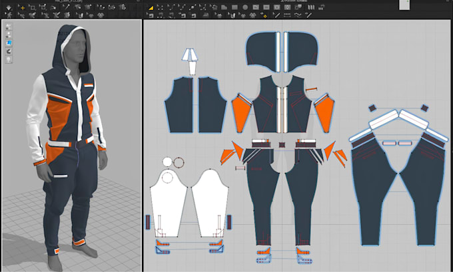453x272 pixels.
Task: Click the iron-shaped tool in 2D toolbar
Action: point(205,15)
